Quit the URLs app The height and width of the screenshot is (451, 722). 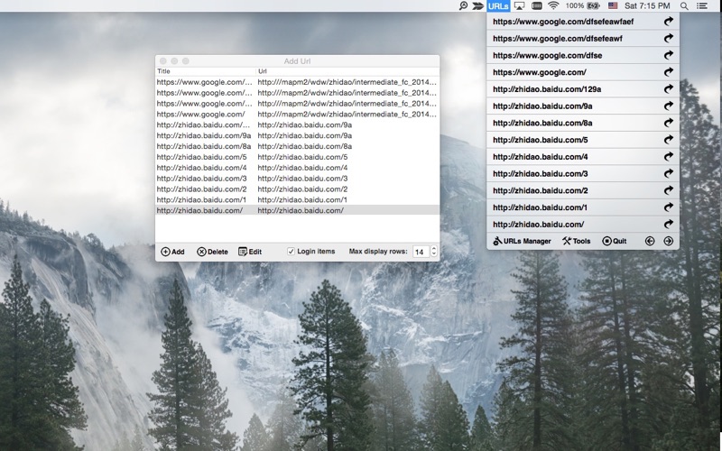click(x=615, y=241)
